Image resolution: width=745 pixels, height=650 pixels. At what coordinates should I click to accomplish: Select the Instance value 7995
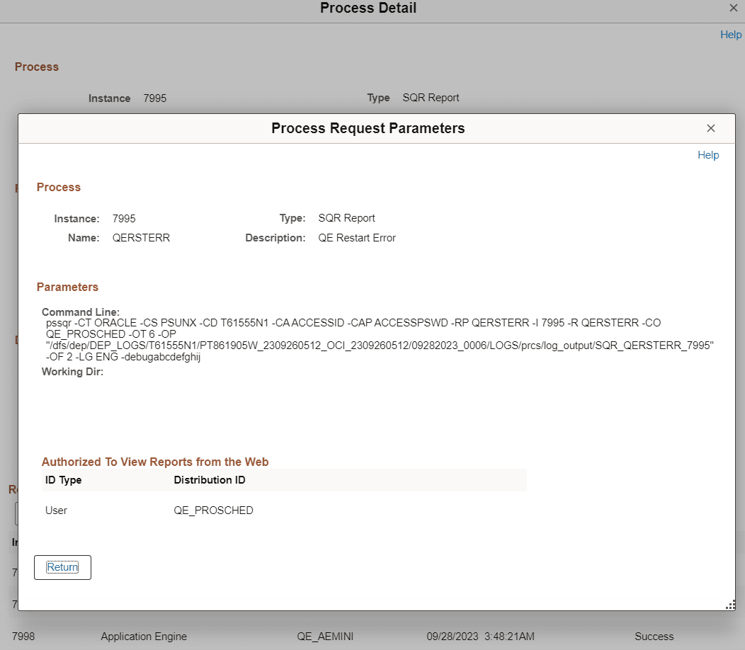pos(124,218)
